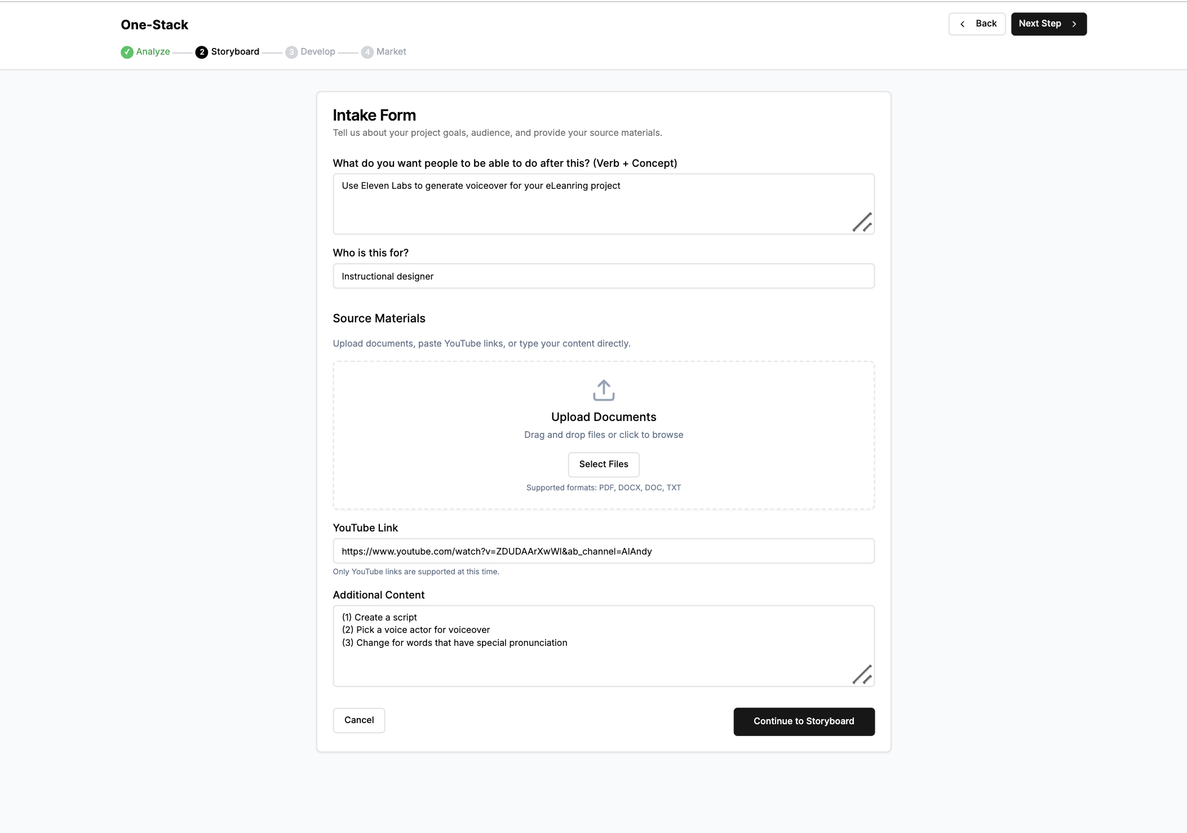Viewport: 1187px width, 833px height.
Task: Click the Back left chevron icon
Action: pyautogui.click(x=963, y=24)
